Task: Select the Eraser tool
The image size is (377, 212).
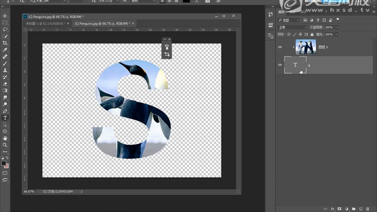Action: 5,84
